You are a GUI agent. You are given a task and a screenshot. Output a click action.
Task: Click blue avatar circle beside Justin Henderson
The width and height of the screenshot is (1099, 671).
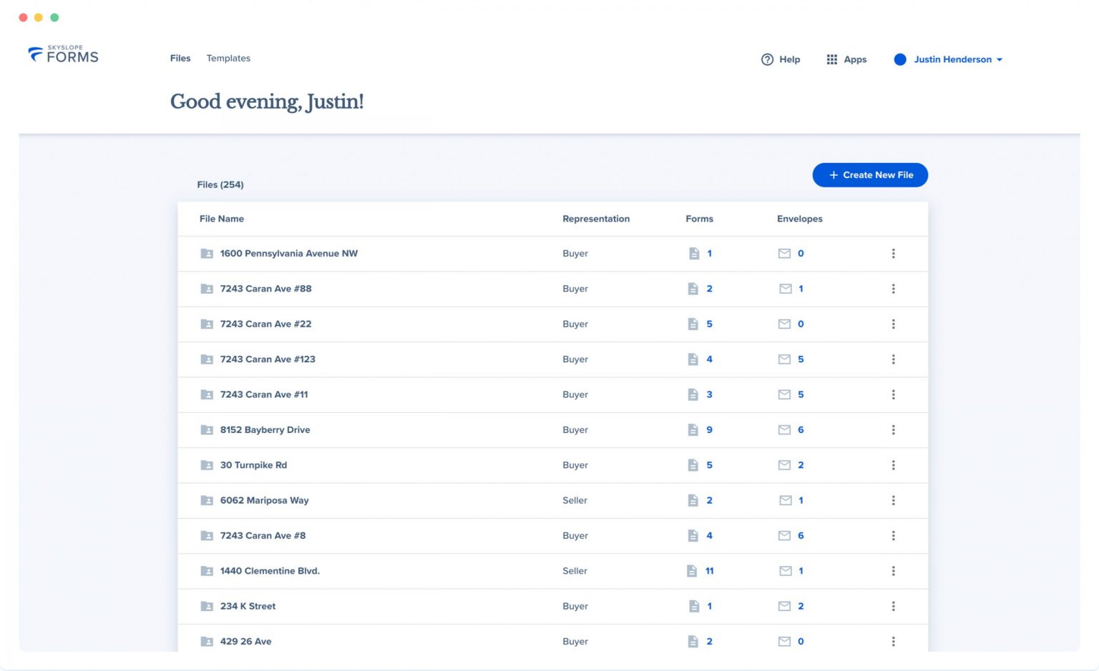[900, 59]
